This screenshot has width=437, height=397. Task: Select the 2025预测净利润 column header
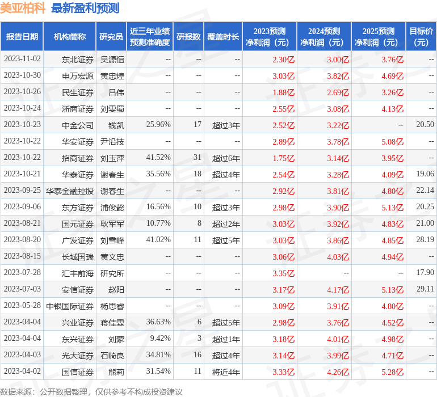[379, 36]
